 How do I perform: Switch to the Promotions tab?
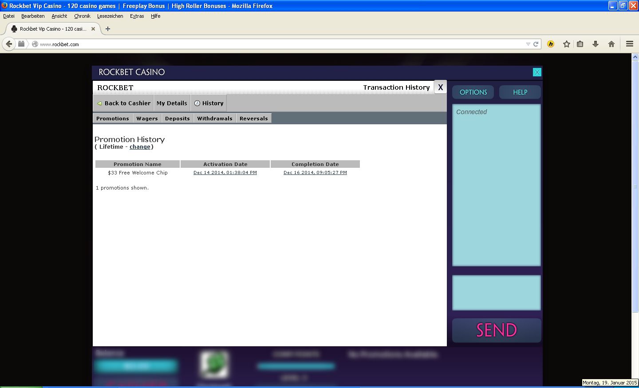[x=113, y=119]
